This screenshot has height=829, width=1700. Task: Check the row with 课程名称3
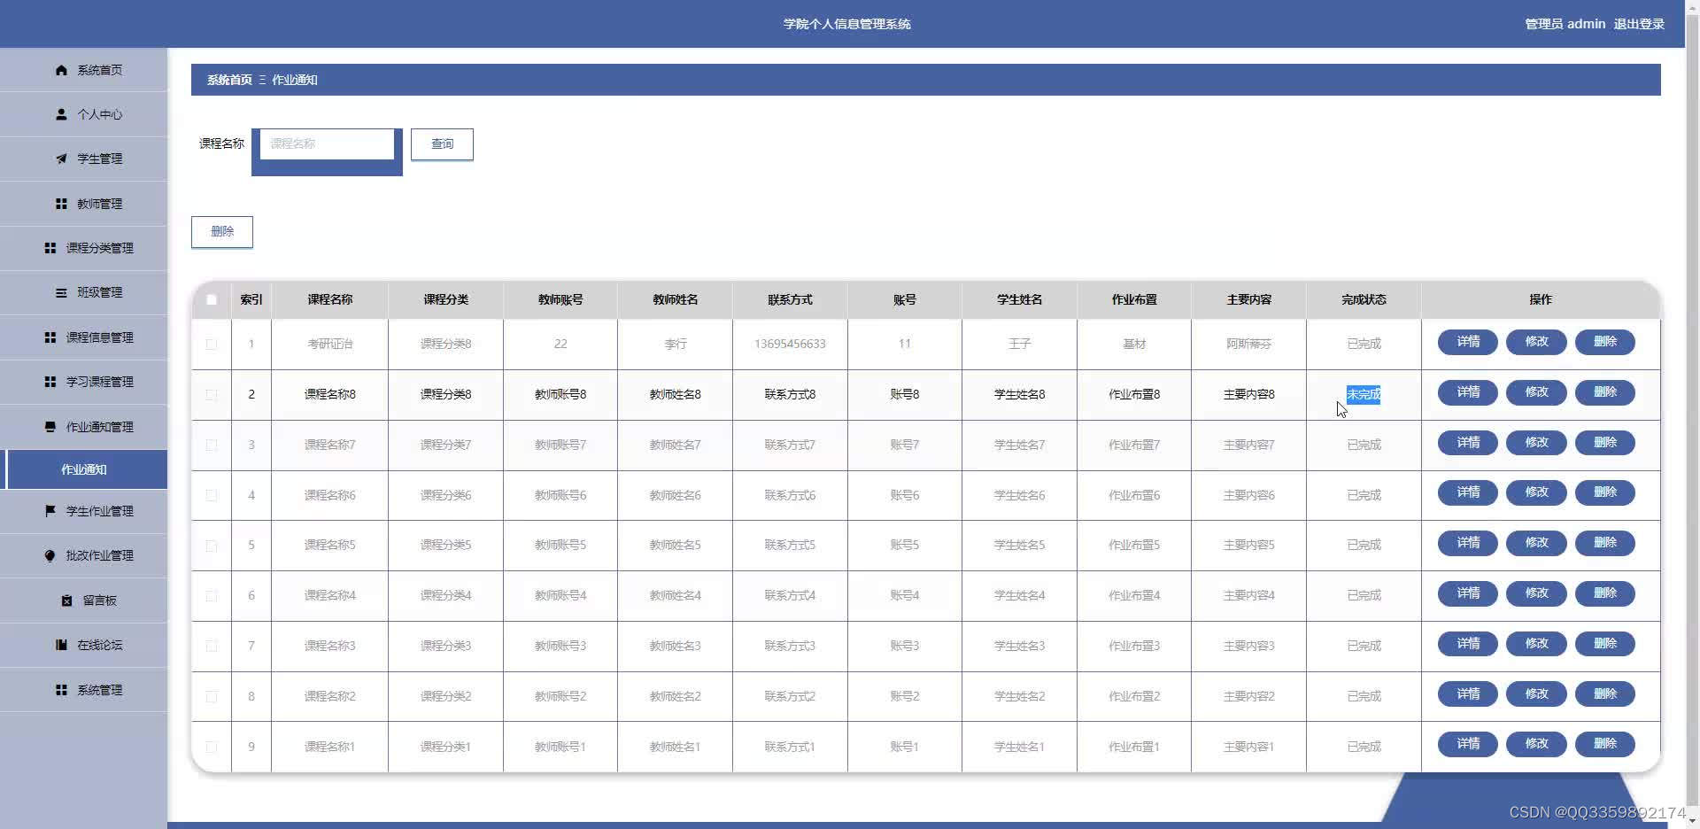point(212,647)
